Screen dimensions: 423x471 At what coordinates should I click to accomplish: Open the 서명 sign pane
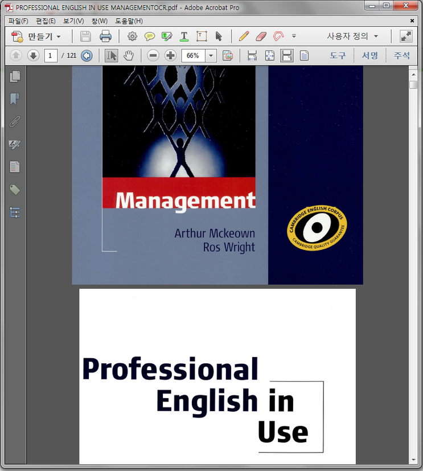pos(370,56)
